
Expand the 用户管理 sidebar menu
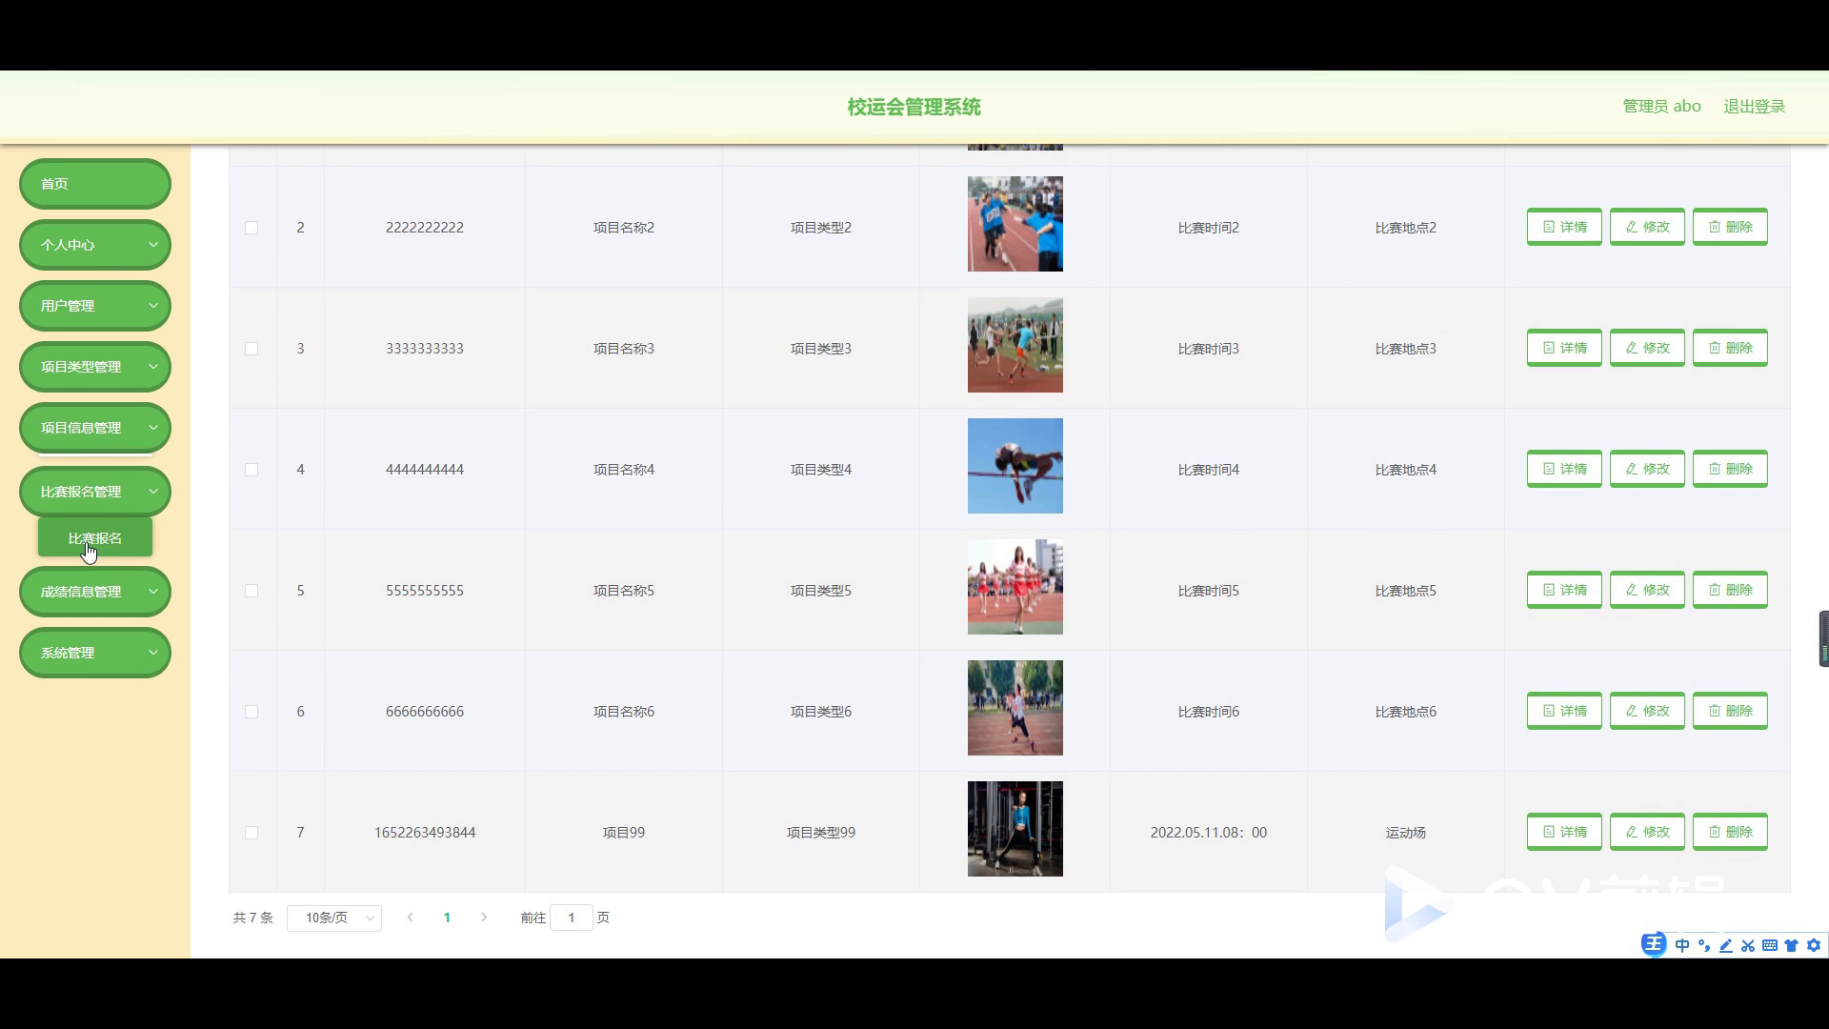95,306
